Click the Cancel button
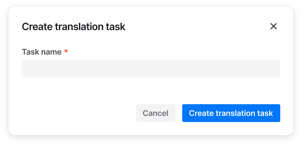Viewport: 302px width, 146px height. pyautogui.click(x=156, y=113)
